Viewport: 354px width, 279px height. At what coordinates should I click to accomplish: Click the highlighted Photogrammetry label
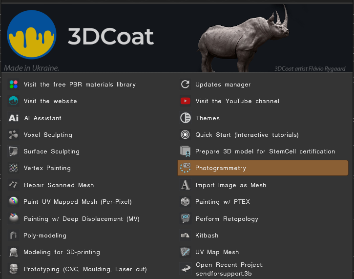click(x=221, y=168)
